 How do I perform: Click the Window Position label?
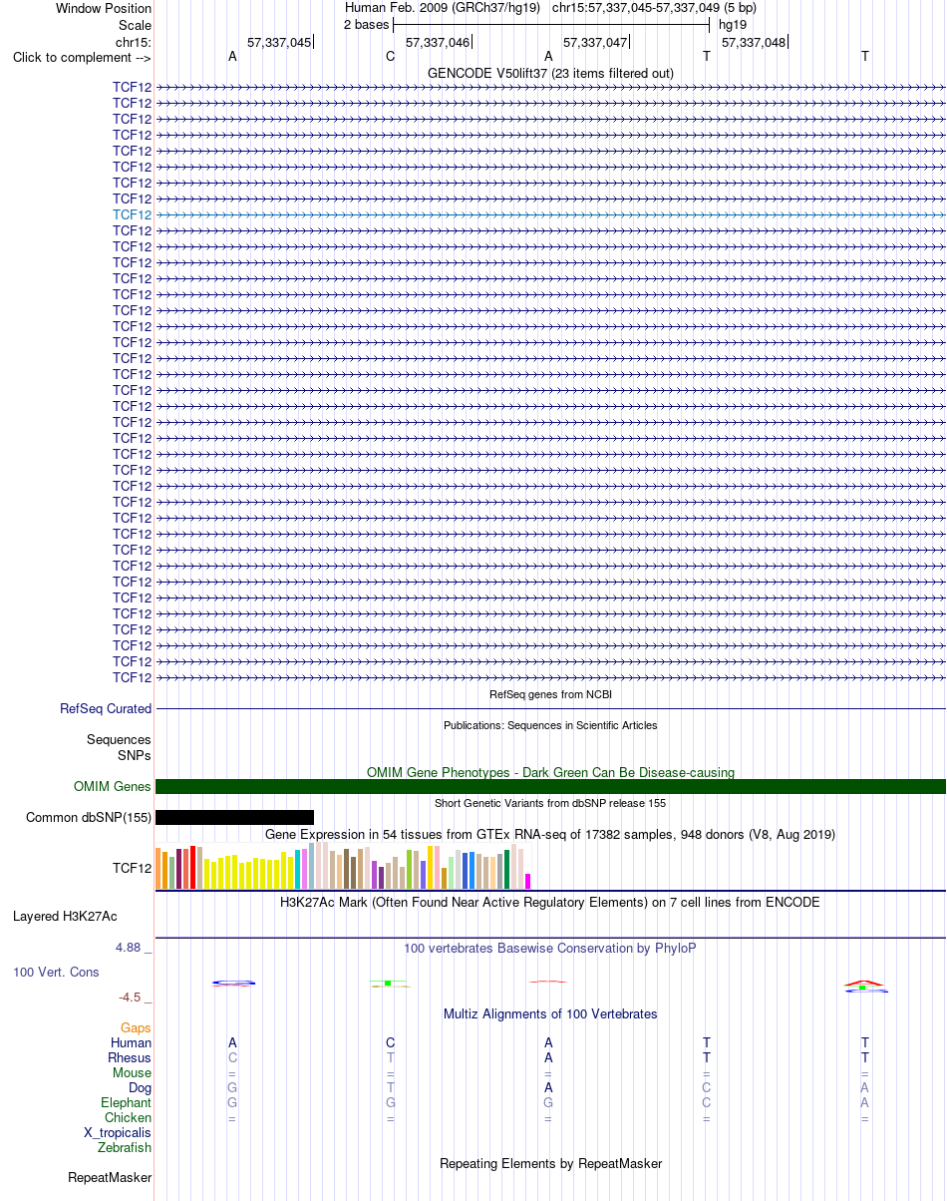click(x=104, y=8)
